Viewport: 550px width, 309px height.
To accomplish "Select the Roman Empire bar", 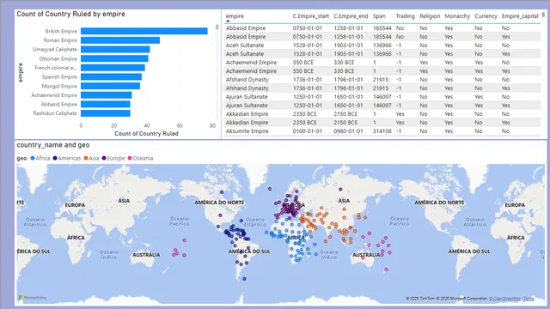I will point(120,40).
